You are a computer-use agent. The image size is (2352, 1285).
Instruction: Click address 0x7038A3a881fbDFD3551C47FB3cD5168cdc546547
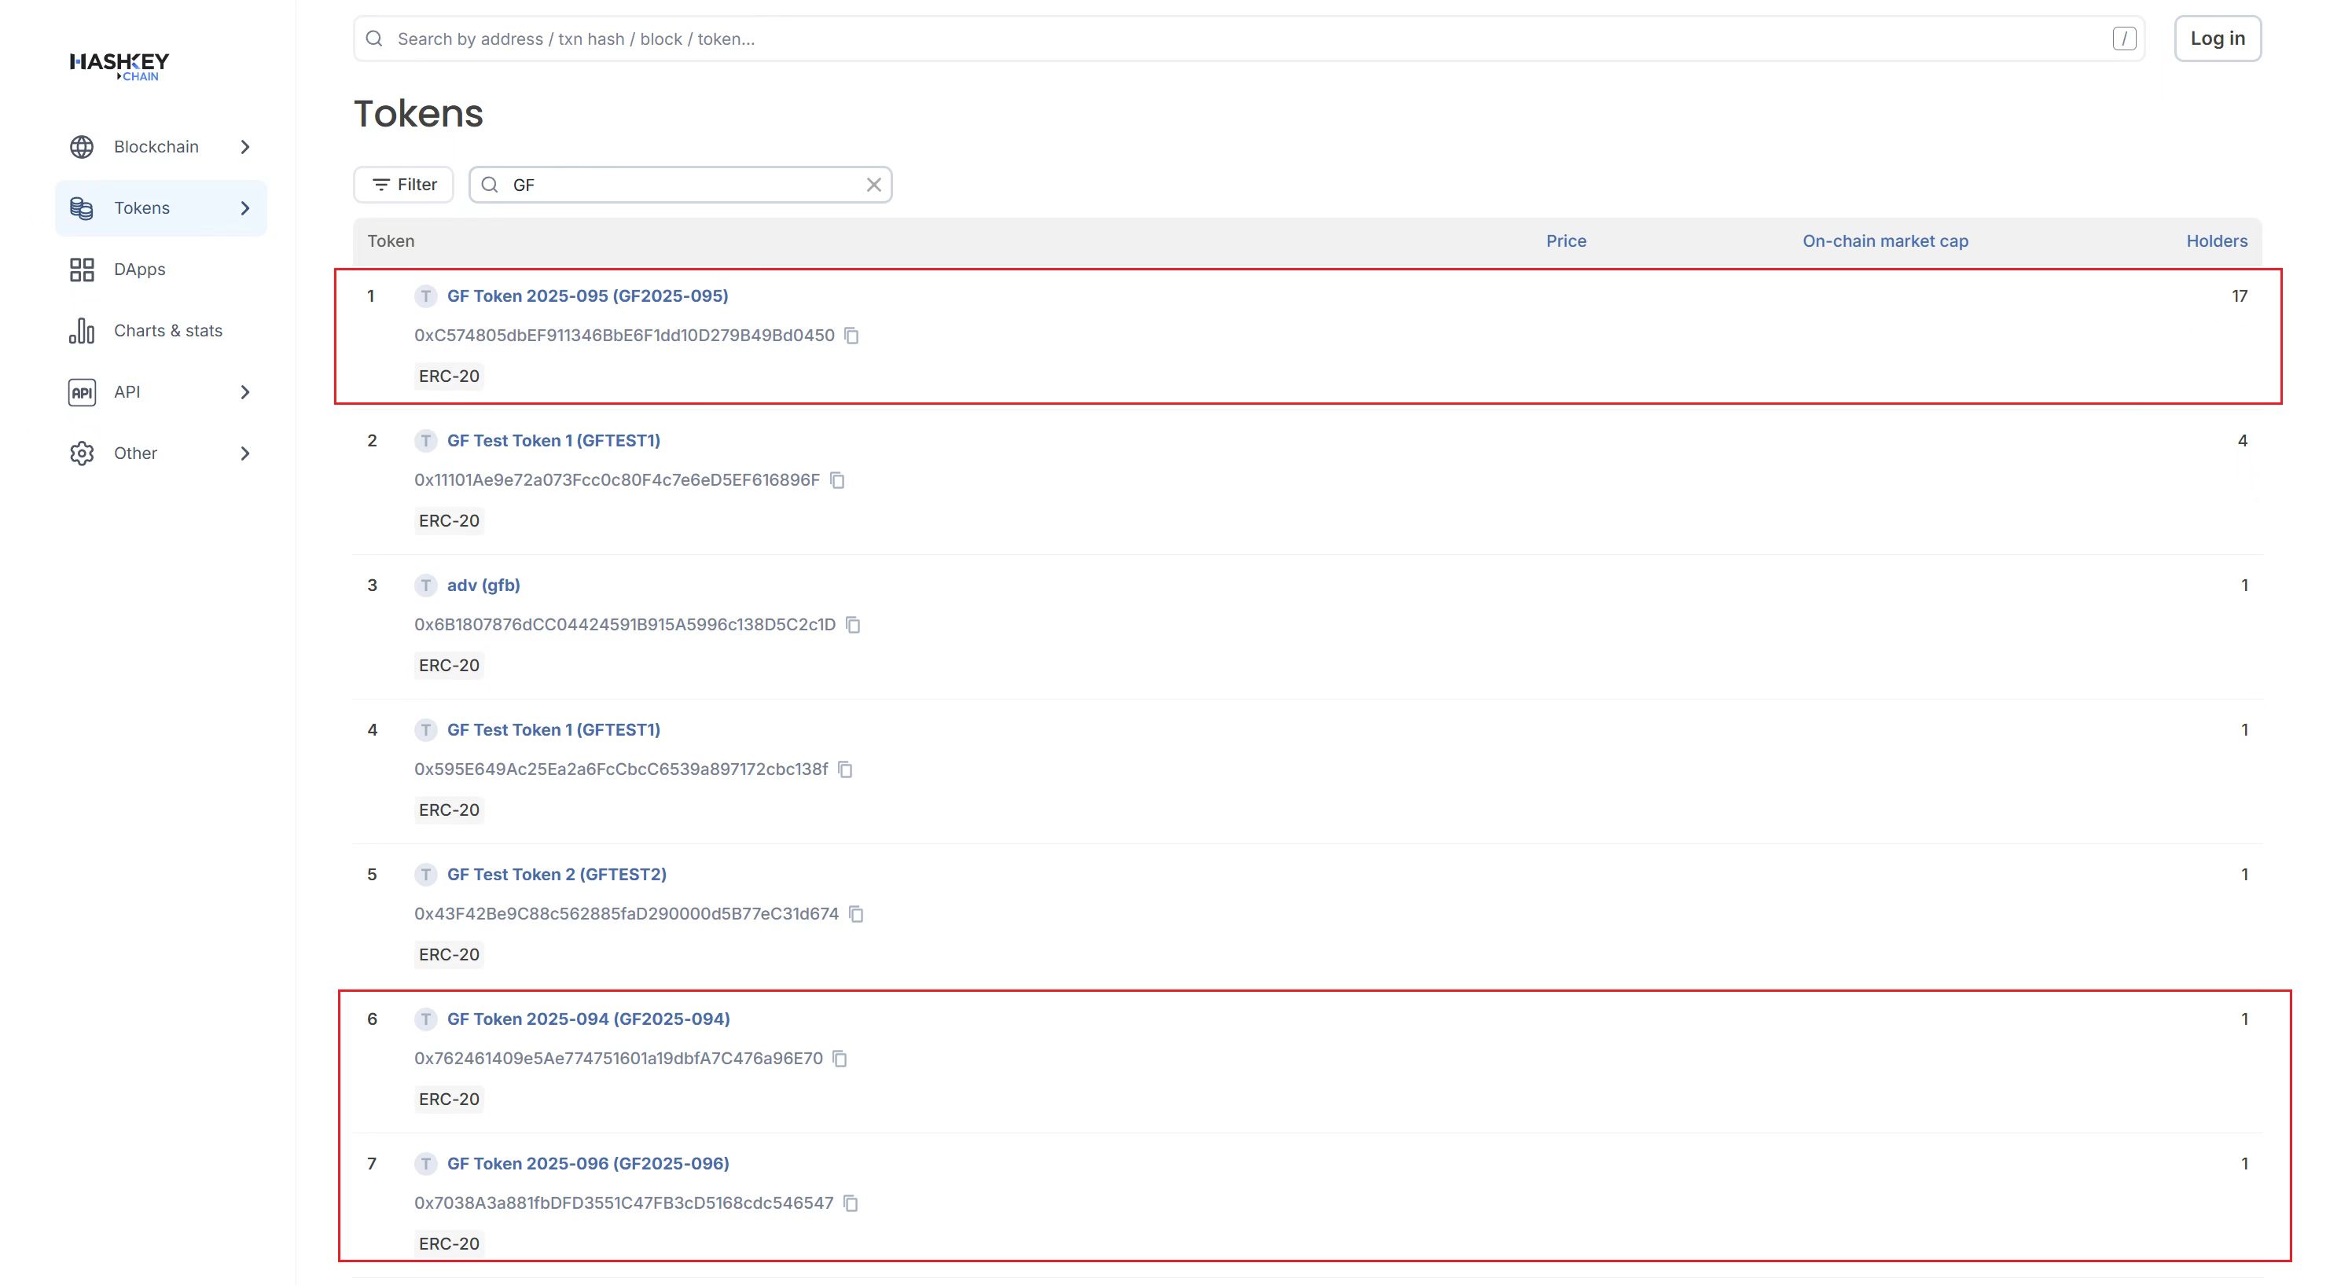pyautogui.click(x=623, y=1202)
